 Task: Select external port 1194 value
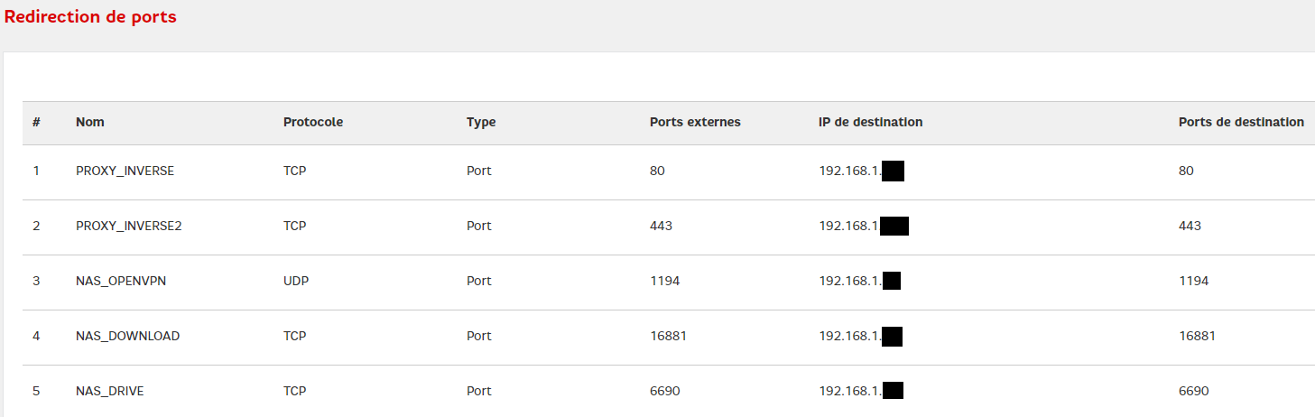coord(664,281)
